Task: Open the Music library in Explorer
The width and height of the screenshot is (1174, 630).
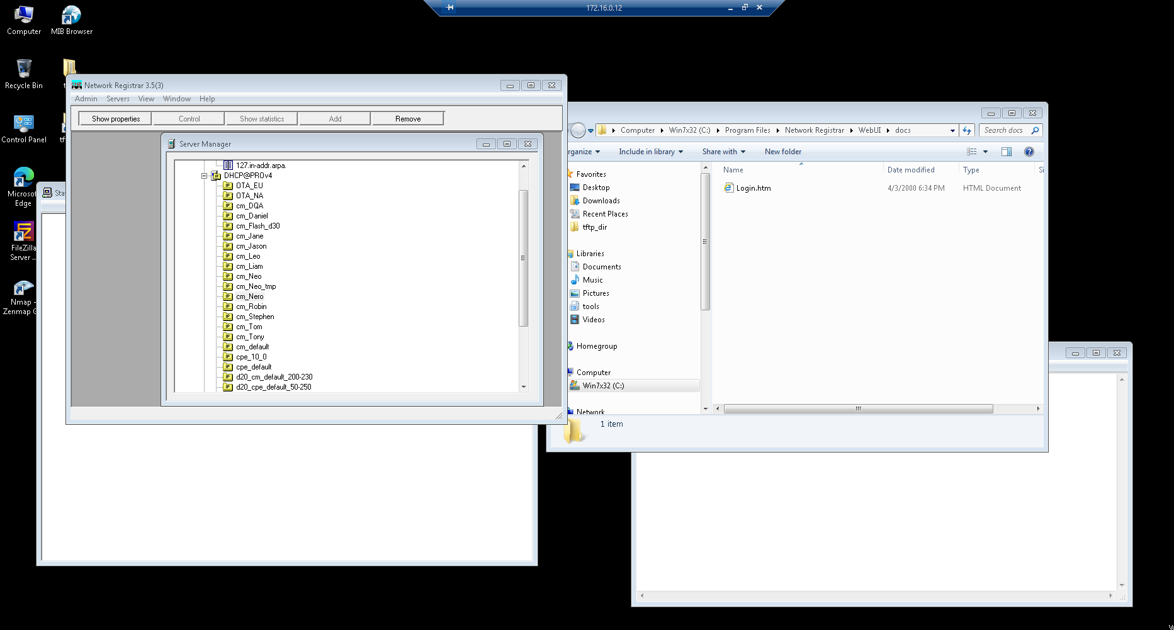Action: click(x=592, y=280)
